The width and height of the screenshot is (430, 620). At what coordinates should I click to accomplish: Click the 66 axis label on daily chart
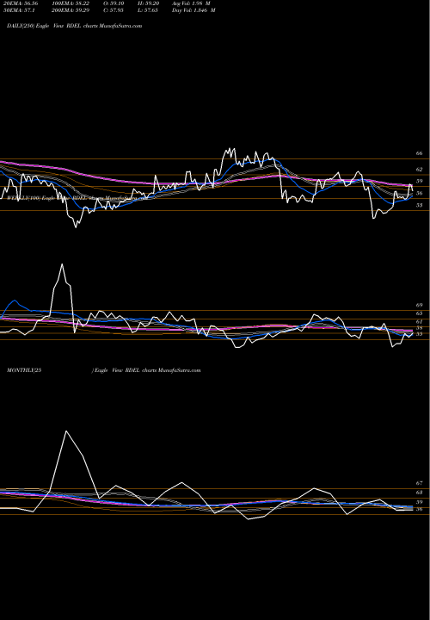[x=420, y=153]
